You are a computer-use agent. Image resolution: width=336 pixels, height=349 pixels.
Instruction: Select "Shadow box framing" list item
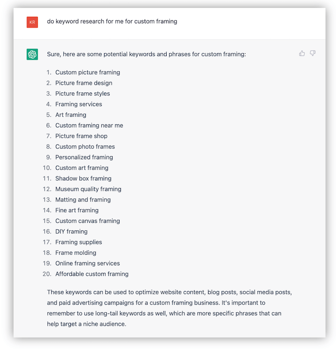[83, 178]
